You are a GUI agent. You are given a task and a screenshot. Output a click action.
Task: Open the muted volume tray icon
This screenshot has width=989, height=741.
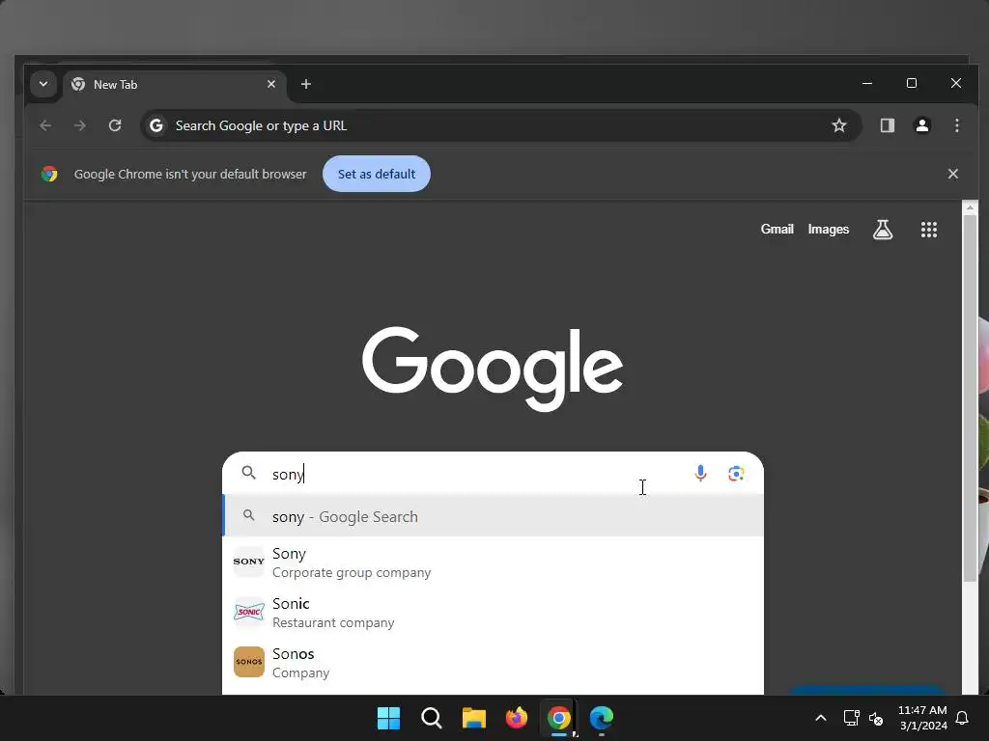(876, 718)
